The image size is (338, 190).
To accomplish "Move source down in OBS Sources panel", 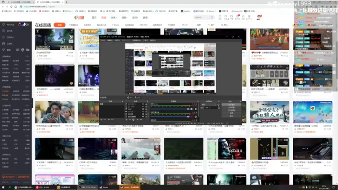I will click(141, 120).
